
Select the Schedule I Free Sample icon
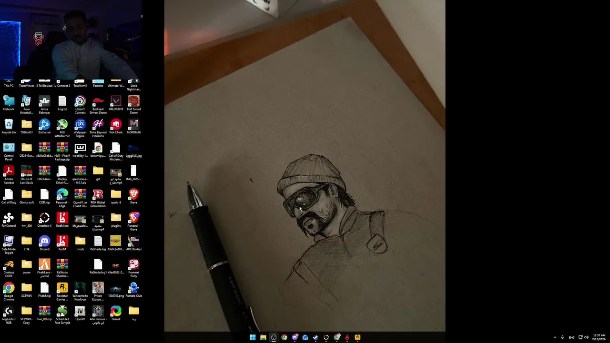point(62,315)
